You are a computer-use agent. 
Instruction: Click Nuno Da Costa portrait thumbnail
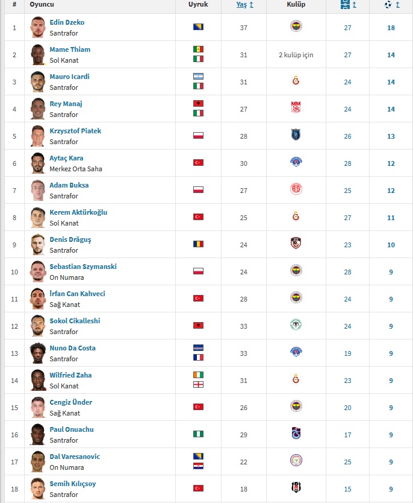point(38,353)
